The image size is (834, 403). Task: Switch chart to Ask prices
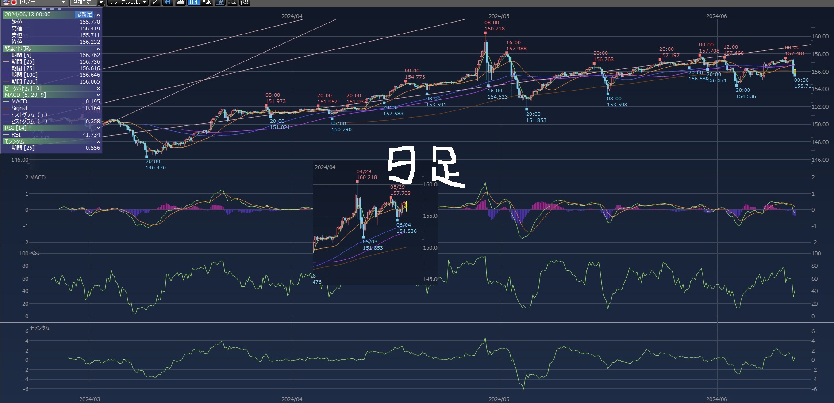point(206,2)
